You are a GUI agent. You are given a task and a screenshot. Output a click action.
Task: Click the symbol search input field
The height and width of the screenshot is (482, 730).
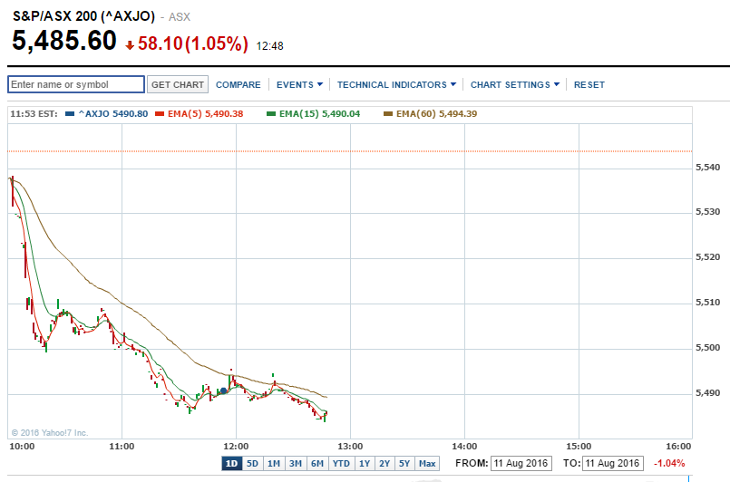(76, 84)
